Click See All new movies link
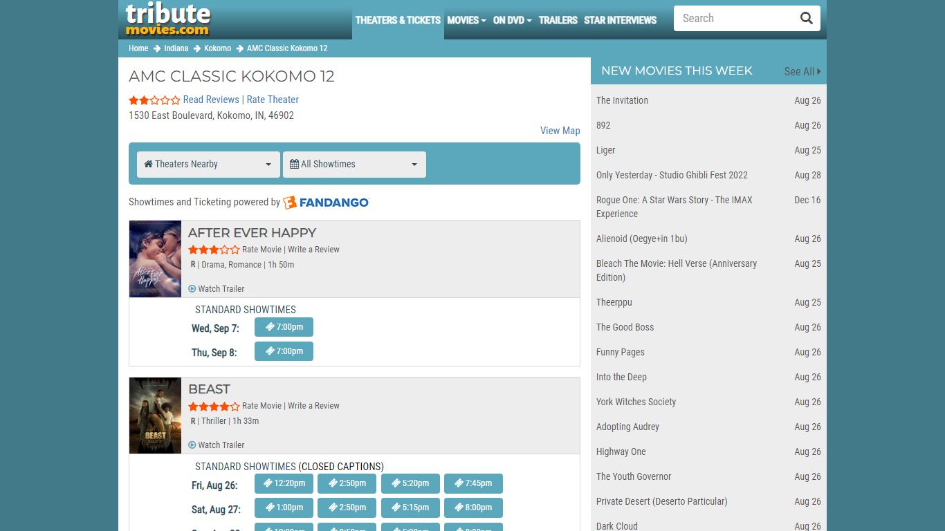945x531 pixels. (802, 71)
